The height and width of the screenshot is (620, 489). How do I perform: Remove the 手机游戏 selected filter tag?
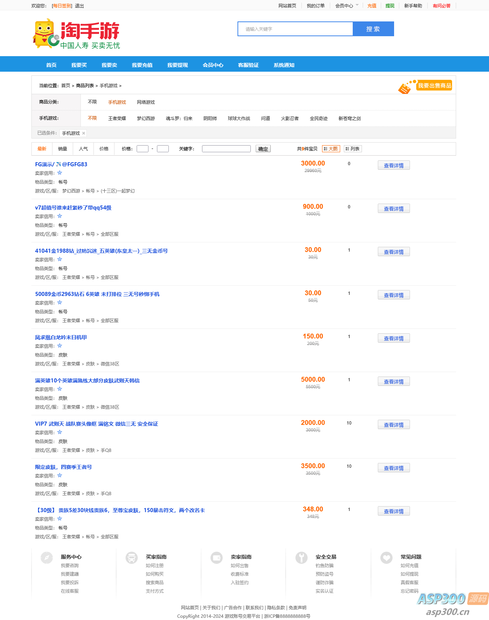click(83, 133)
